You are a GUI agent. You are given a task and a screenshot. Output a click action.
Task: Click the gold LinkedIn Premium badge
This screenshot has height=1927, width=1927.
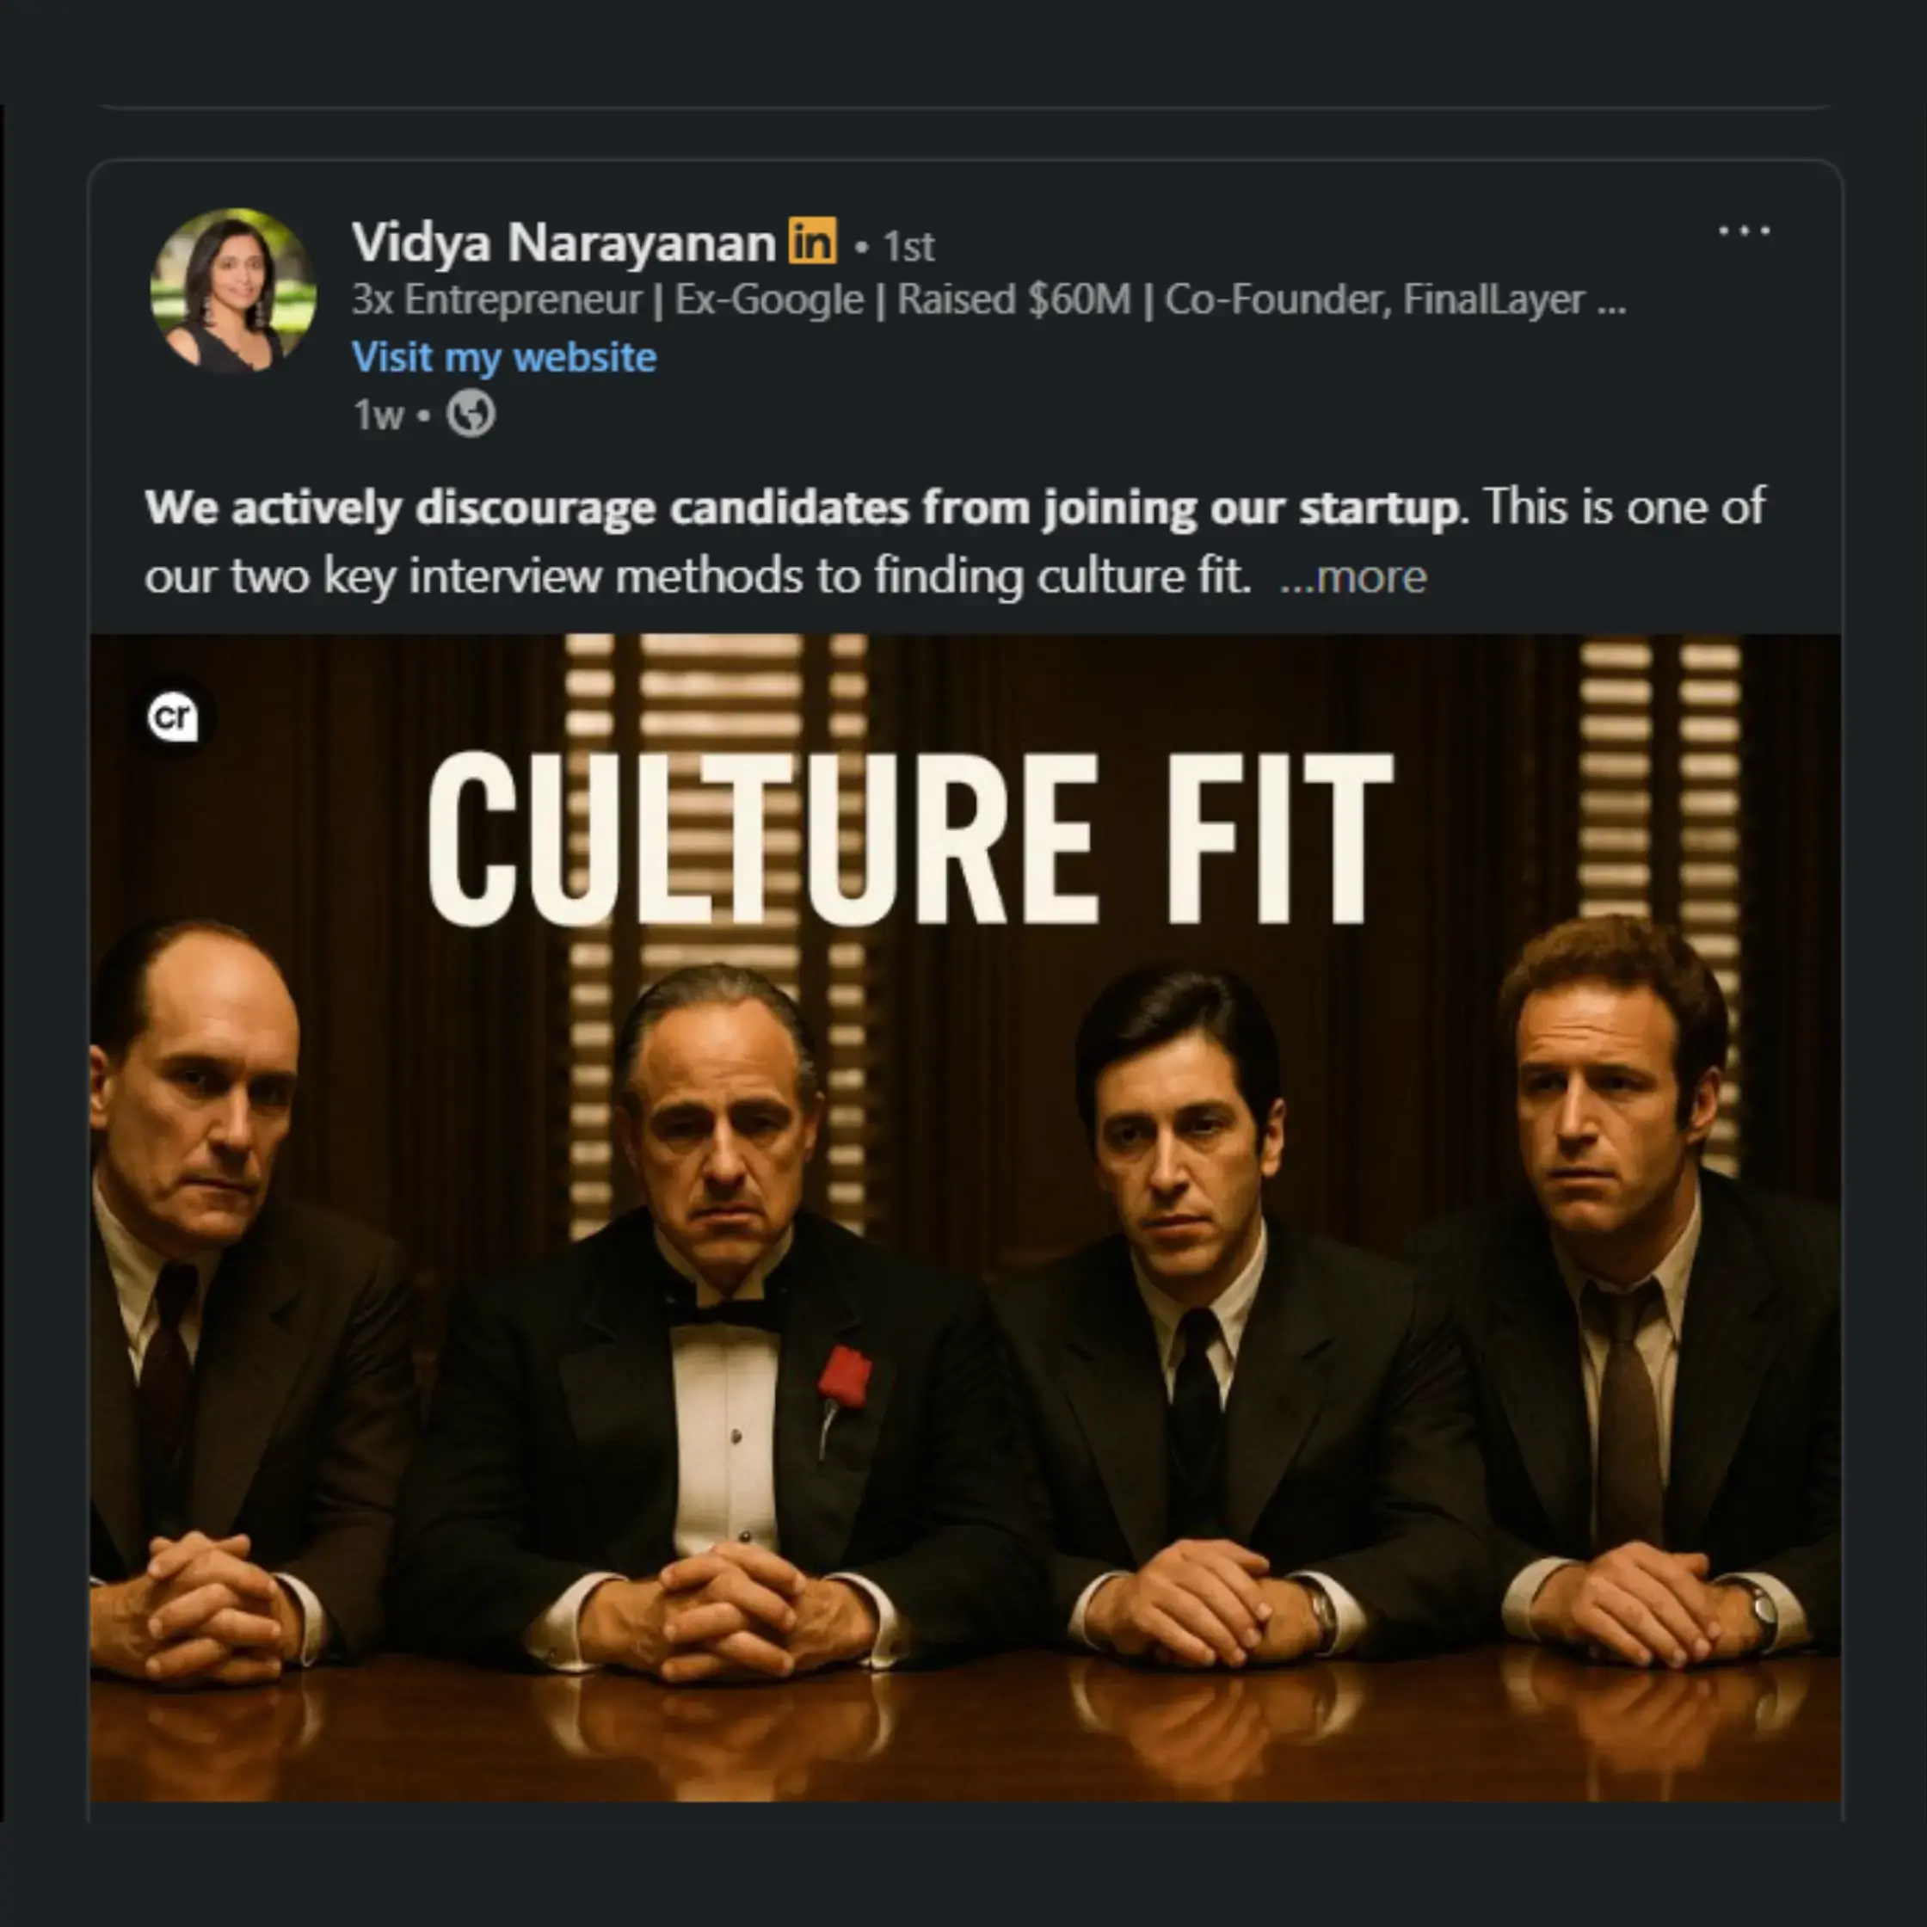(813, 242)
